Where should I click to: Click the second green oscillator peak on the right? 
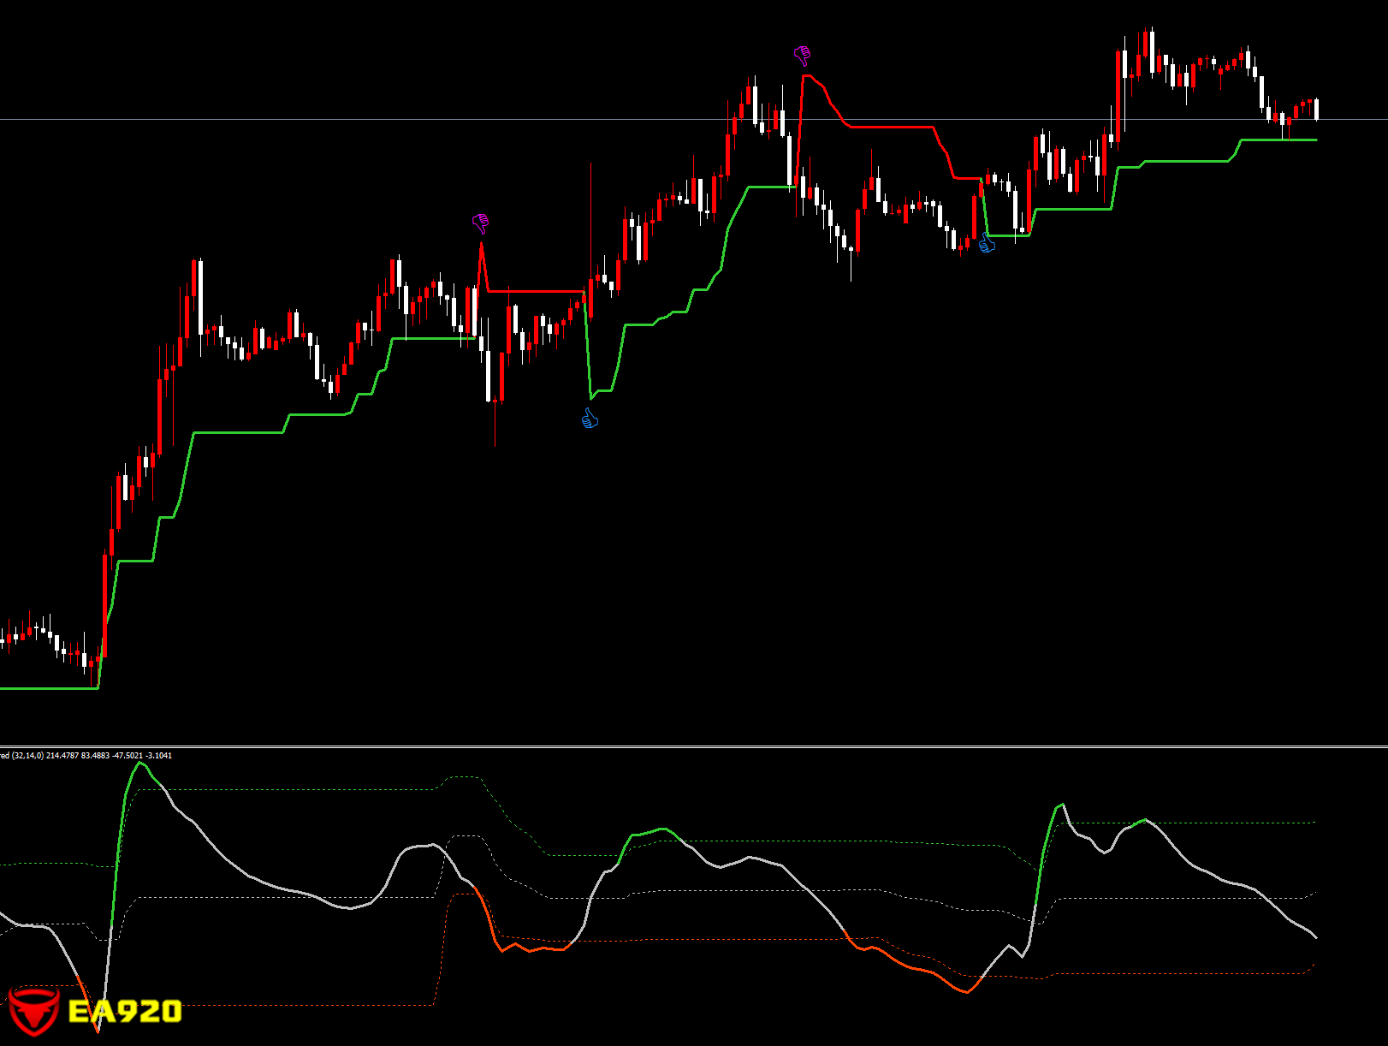pos(1062,805)
